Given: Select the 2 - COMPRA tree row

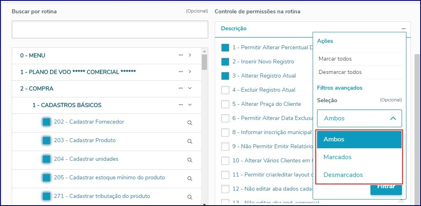Looking at the screenshot, I should tap(107, 89).
